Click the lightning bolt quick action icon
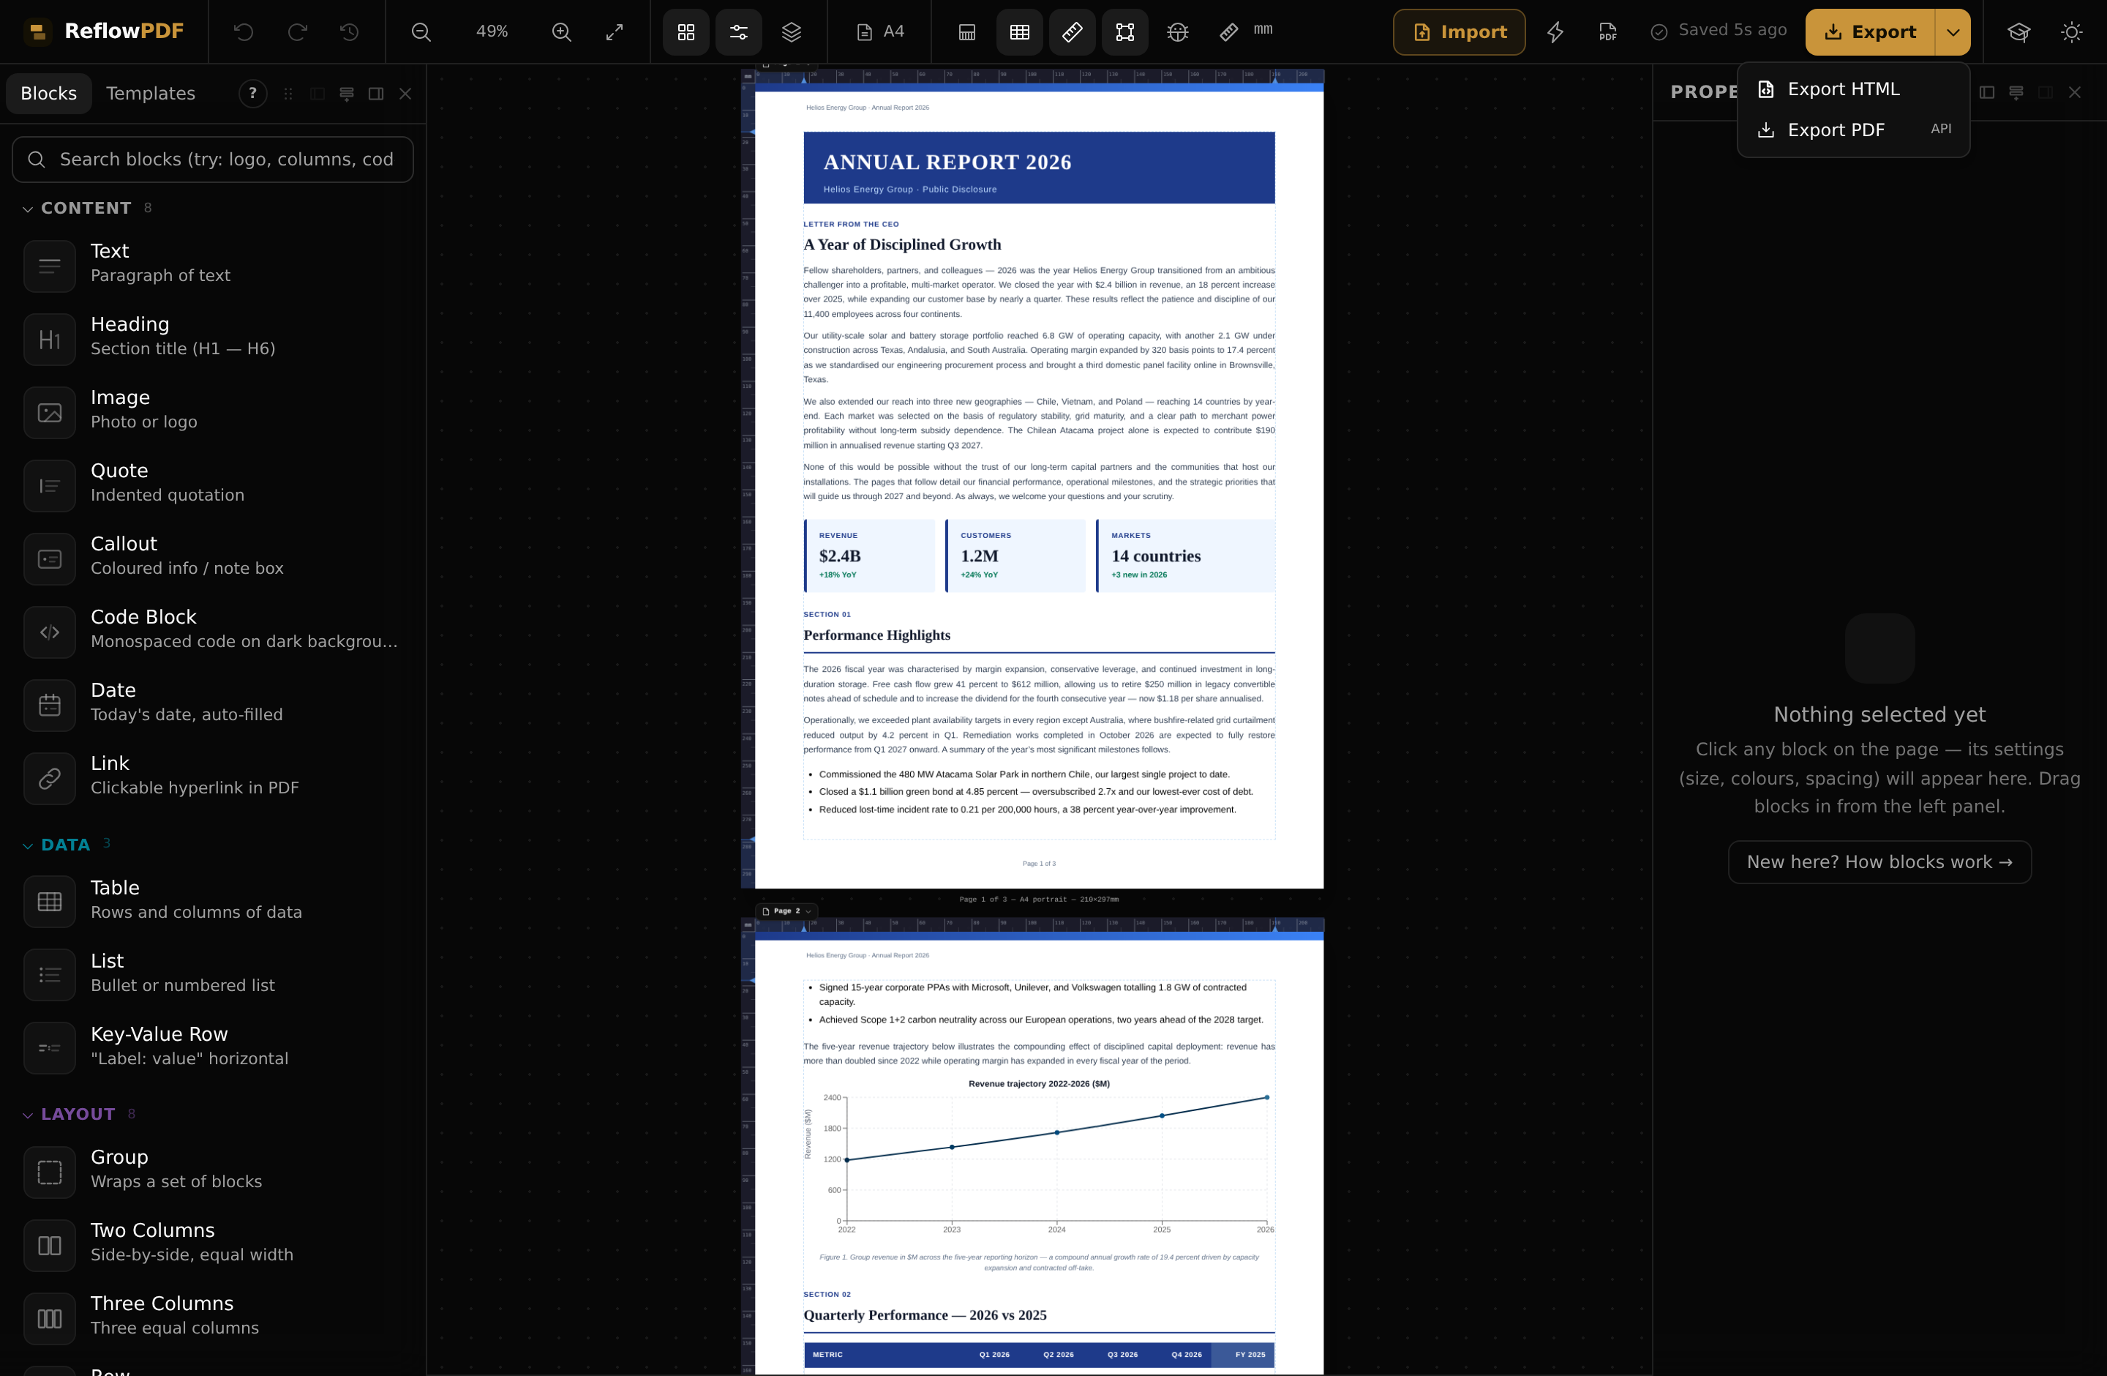Image resolution: width=2107 pixels, height=1376 pixels. point(1555,32)
